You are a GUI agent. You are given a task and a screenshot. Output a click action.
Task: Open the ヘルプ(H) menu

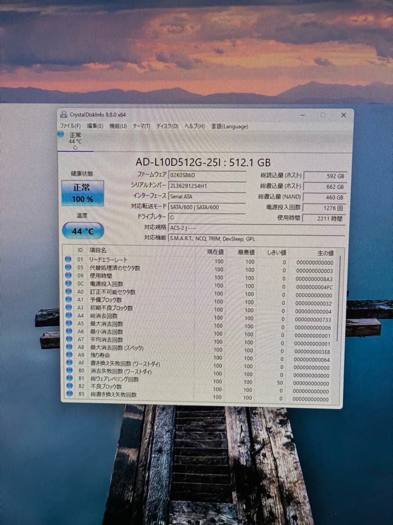tap(195, 126)
